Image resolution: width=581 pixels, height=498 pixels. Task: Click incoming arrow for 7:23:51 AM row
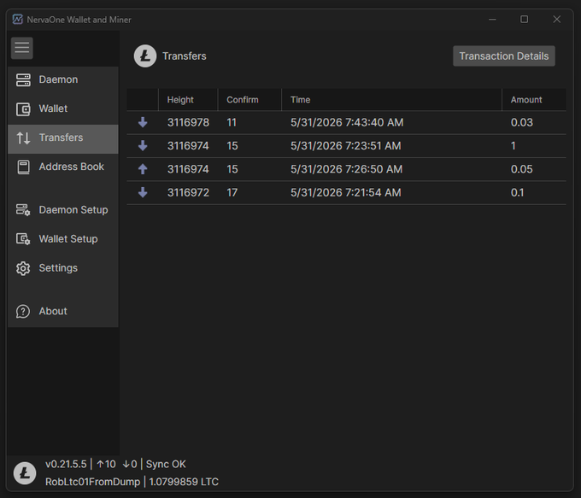143,145
